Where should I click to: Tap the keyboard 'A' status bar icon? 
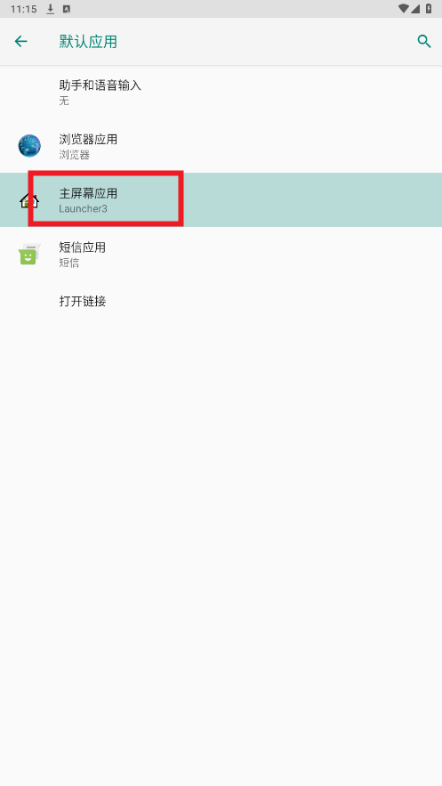point(67,9)
